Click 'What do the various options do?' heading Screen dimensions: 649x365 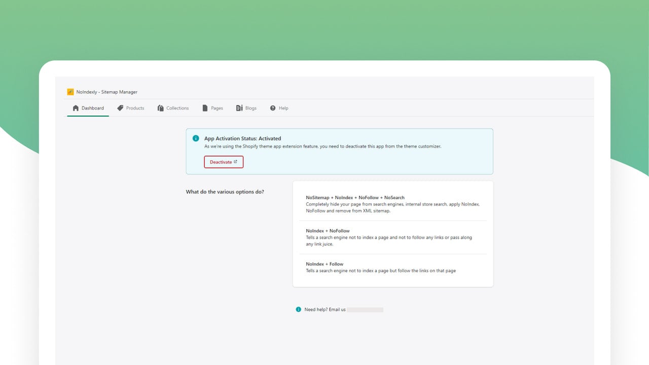[x=225, y=192]
